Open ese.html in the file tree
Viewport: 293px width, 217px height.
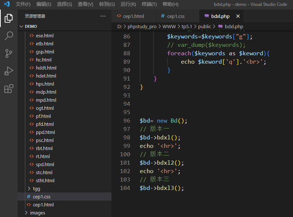65,35
